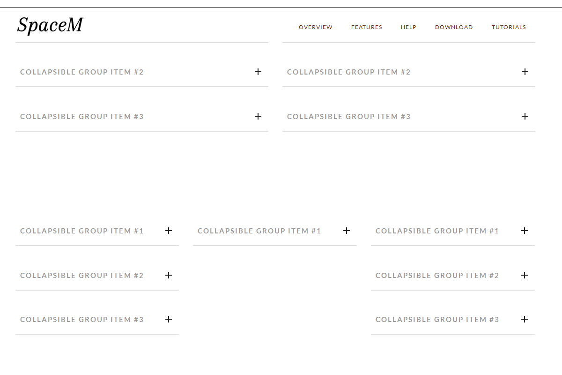Expand Collapsible Group Item #3 in lower-right accordion

(x=453, y=319)
